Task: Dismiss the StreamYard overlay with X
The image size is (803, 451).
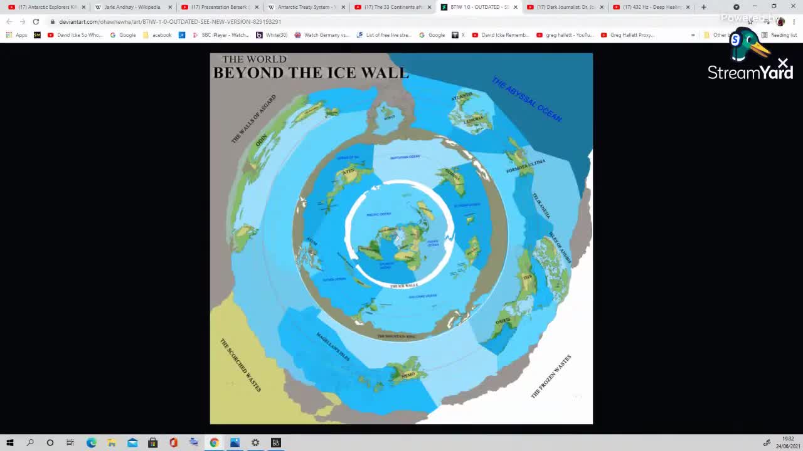Action: tap(783, 63)
